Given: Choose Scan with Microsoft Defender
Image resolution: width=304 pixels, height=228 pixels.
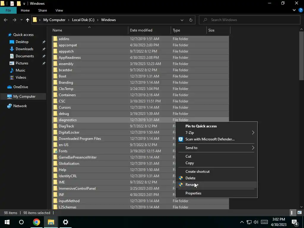Looking at the screenshot, I should tap(216, 139).
